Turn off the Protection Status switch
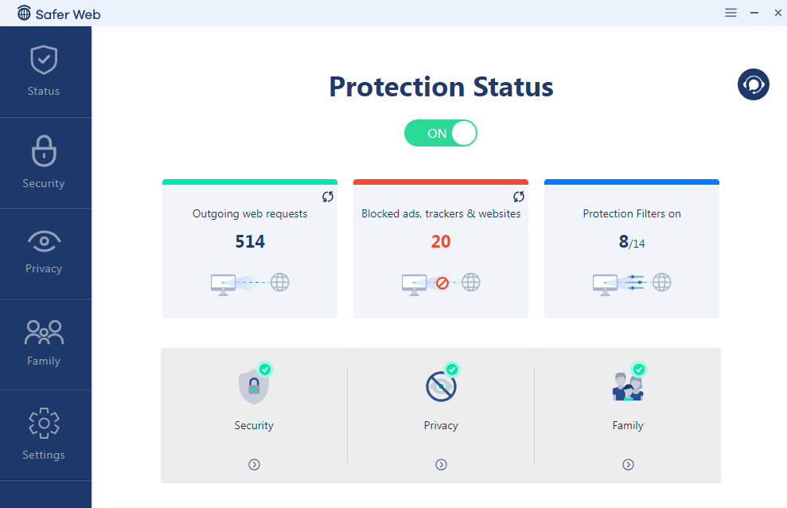The height and width of the screenshot is (508, 787). tap(440, 133)
